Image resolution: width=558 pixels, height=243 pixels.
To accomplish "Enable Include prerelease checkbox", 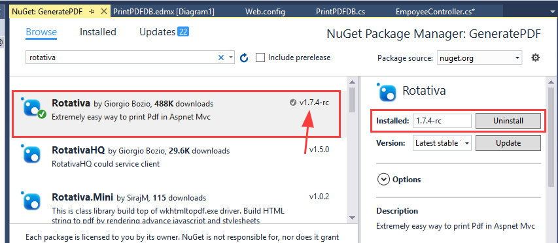I will point(260,57).
